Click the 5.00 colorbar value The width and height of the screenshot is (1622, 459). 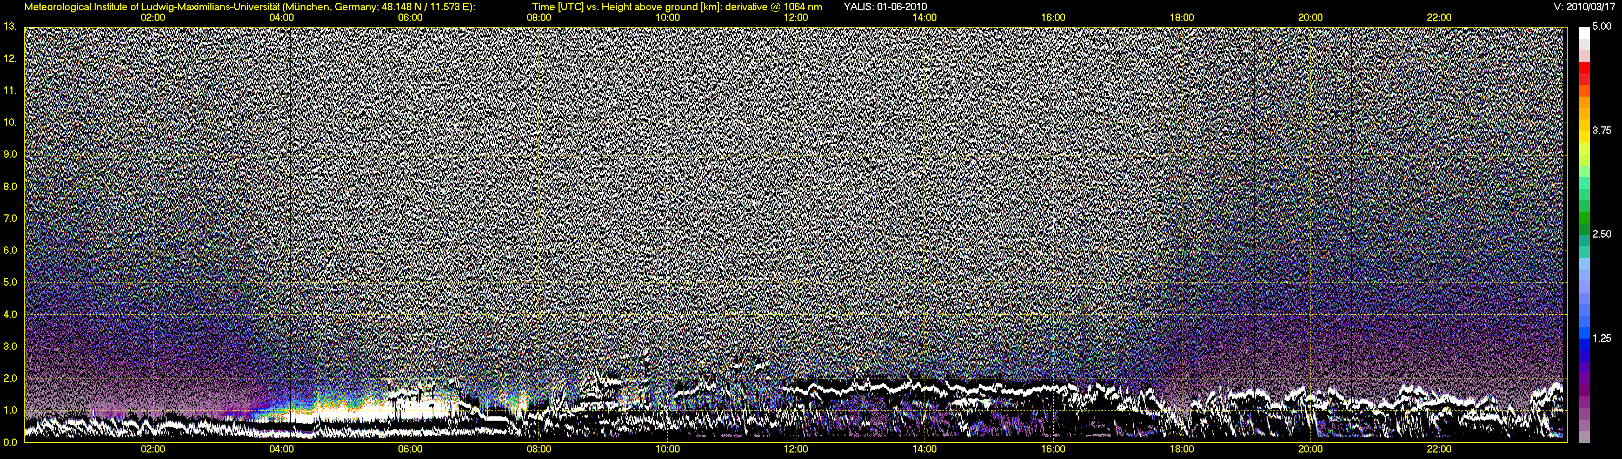(x=1602, y=26)
